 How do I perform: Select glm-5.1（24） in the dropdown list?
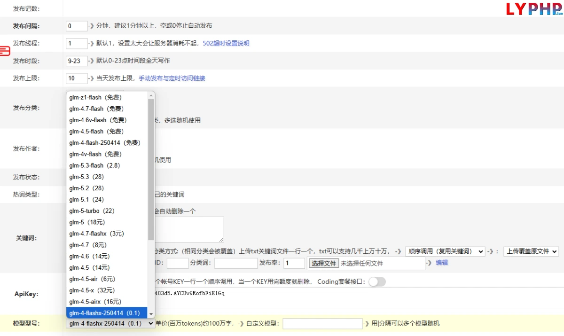tap(107, 199)
